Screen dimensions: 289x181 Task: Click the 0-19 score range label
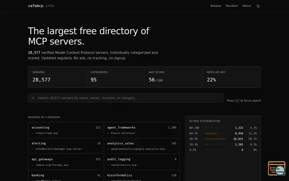click(x=193, y=150)
